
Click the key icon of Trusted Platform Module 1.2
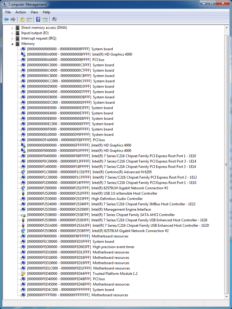point(23,274)
